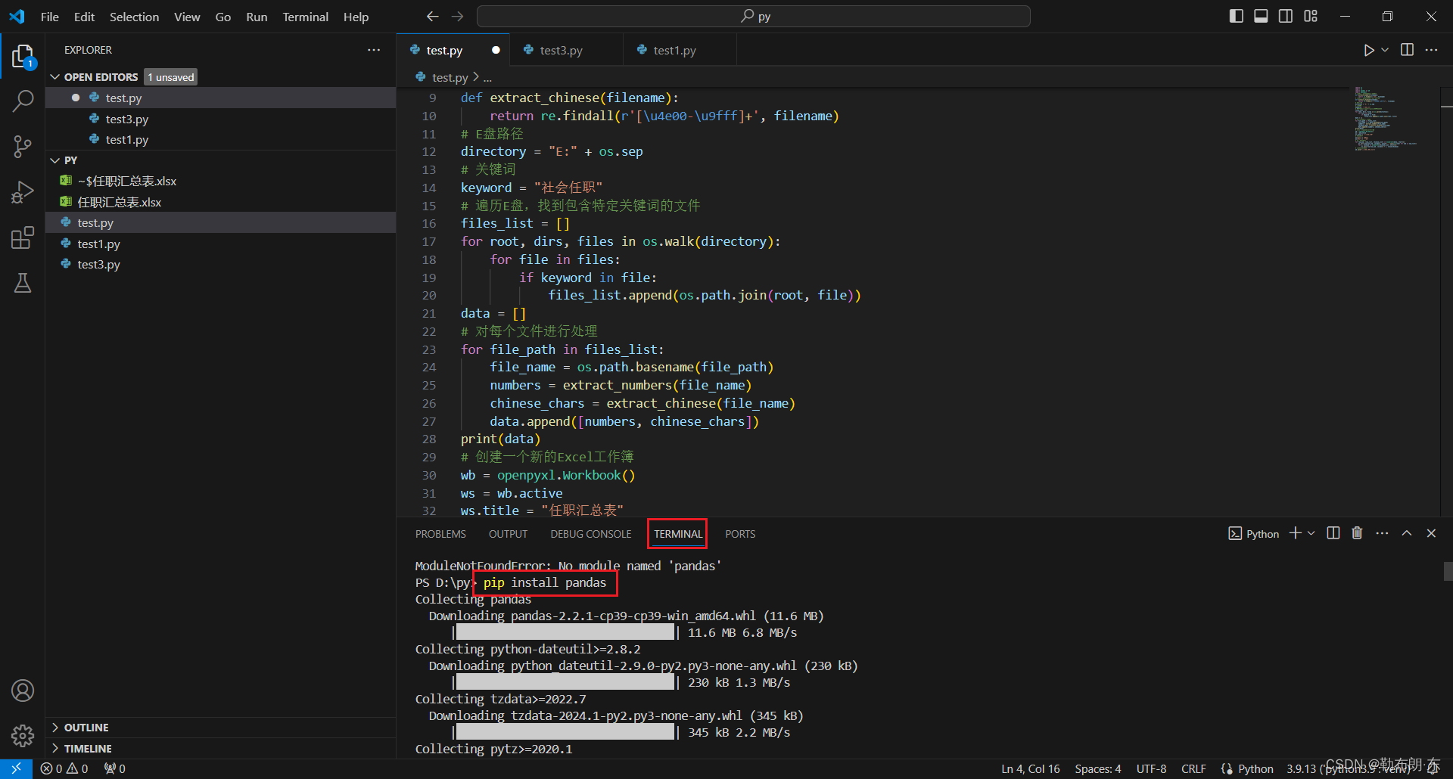Open Source Control view
1453x779 pixels.
tap(23, 146)
